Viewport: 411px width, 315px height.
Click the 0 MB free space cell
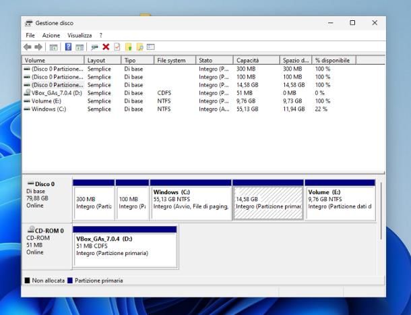[x=289, y=93]
